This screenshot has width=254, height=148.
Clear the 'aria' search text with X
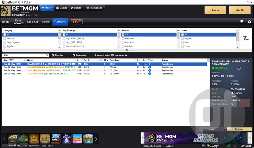point(47,55)
